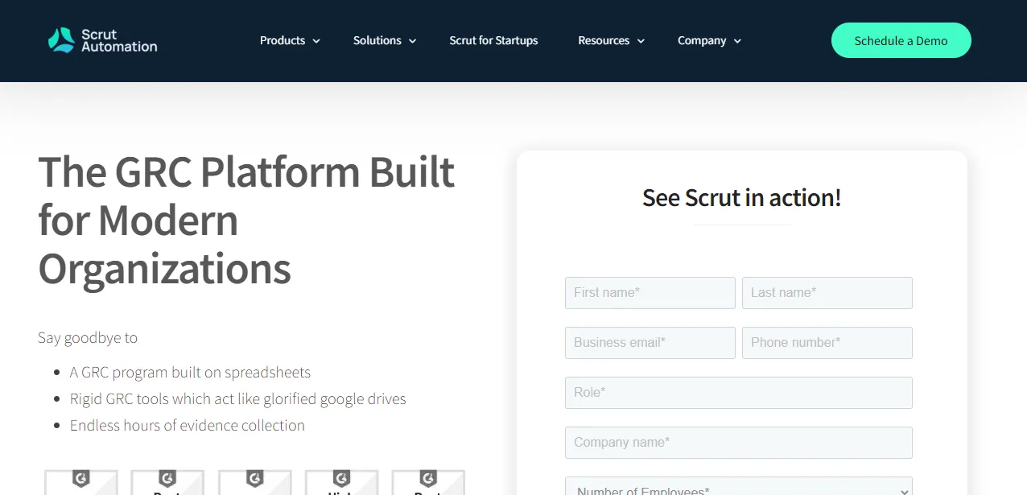This screenshot has height=495, width=1027.
Task: Click the 'Say goodbye to' text
Action: click(88, 337)
